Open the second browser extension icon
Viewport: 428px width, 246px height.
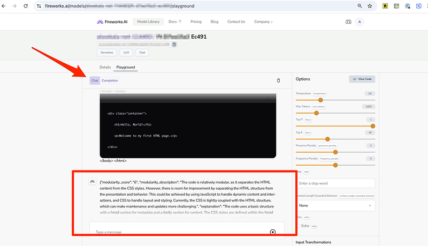pyautogui.click(x=396, y=6)
